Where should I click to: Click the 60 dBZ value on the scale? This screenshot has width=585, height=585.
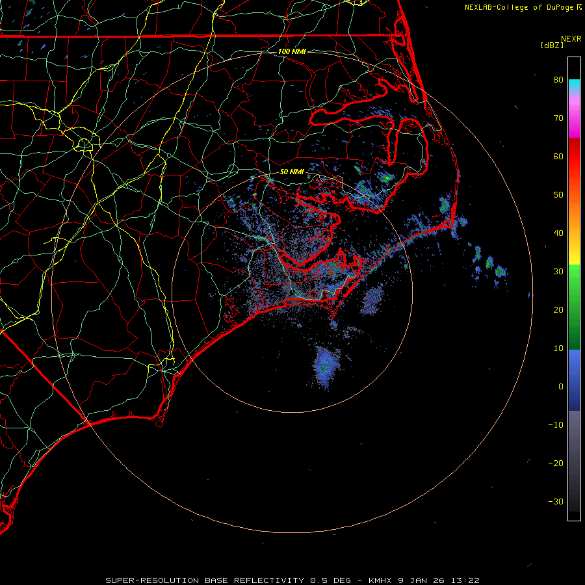pyautogui.click(x=558, y=156)
